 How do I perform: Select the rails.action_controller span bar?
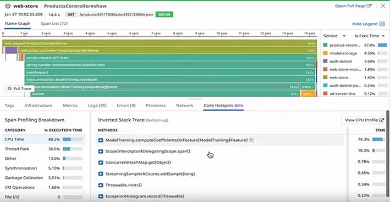[x=167, y=50]
